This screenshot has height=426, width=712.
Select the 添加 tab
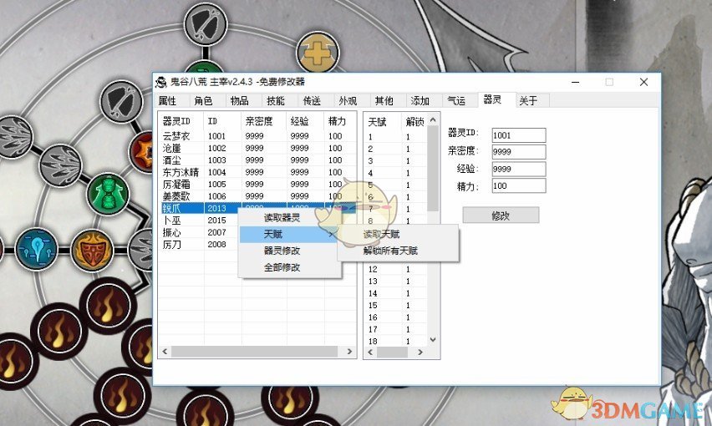(420, 101)
